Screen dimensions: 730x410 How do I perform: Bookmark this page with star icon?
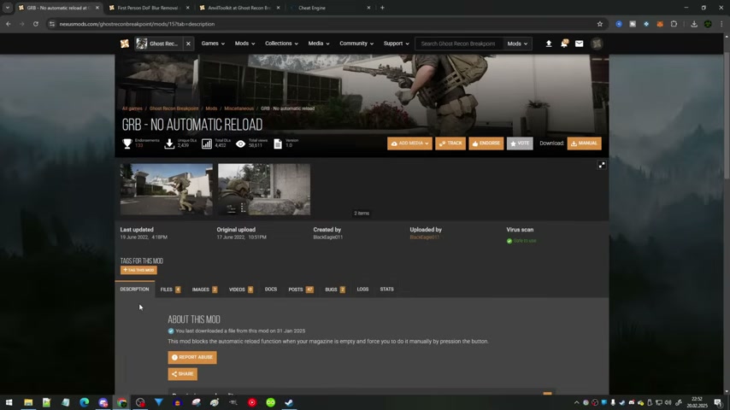tap(600, 24)
